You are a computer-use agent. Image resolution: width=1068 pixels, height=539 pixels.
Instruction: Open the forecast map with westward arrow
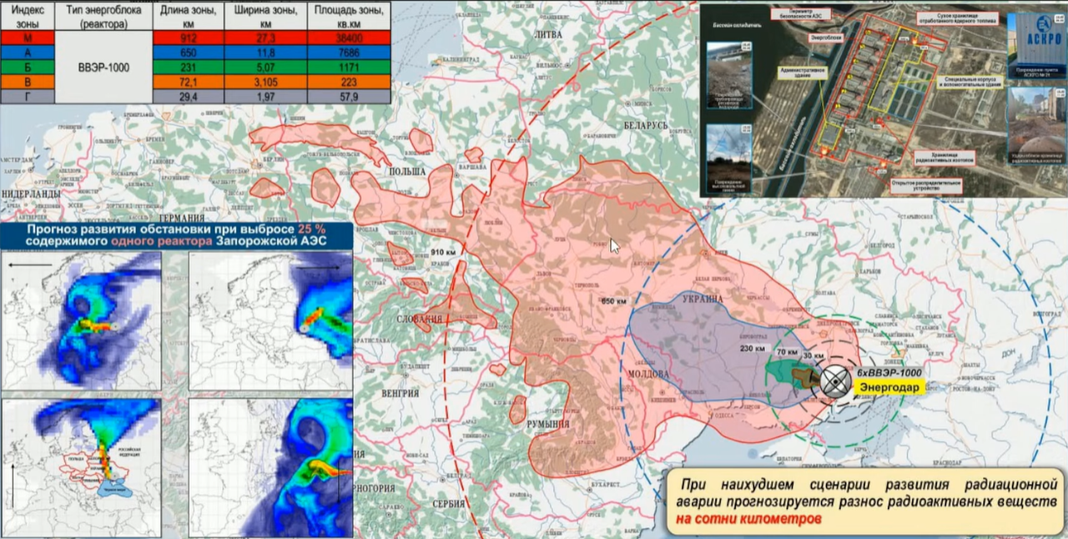tap(83, 321)
